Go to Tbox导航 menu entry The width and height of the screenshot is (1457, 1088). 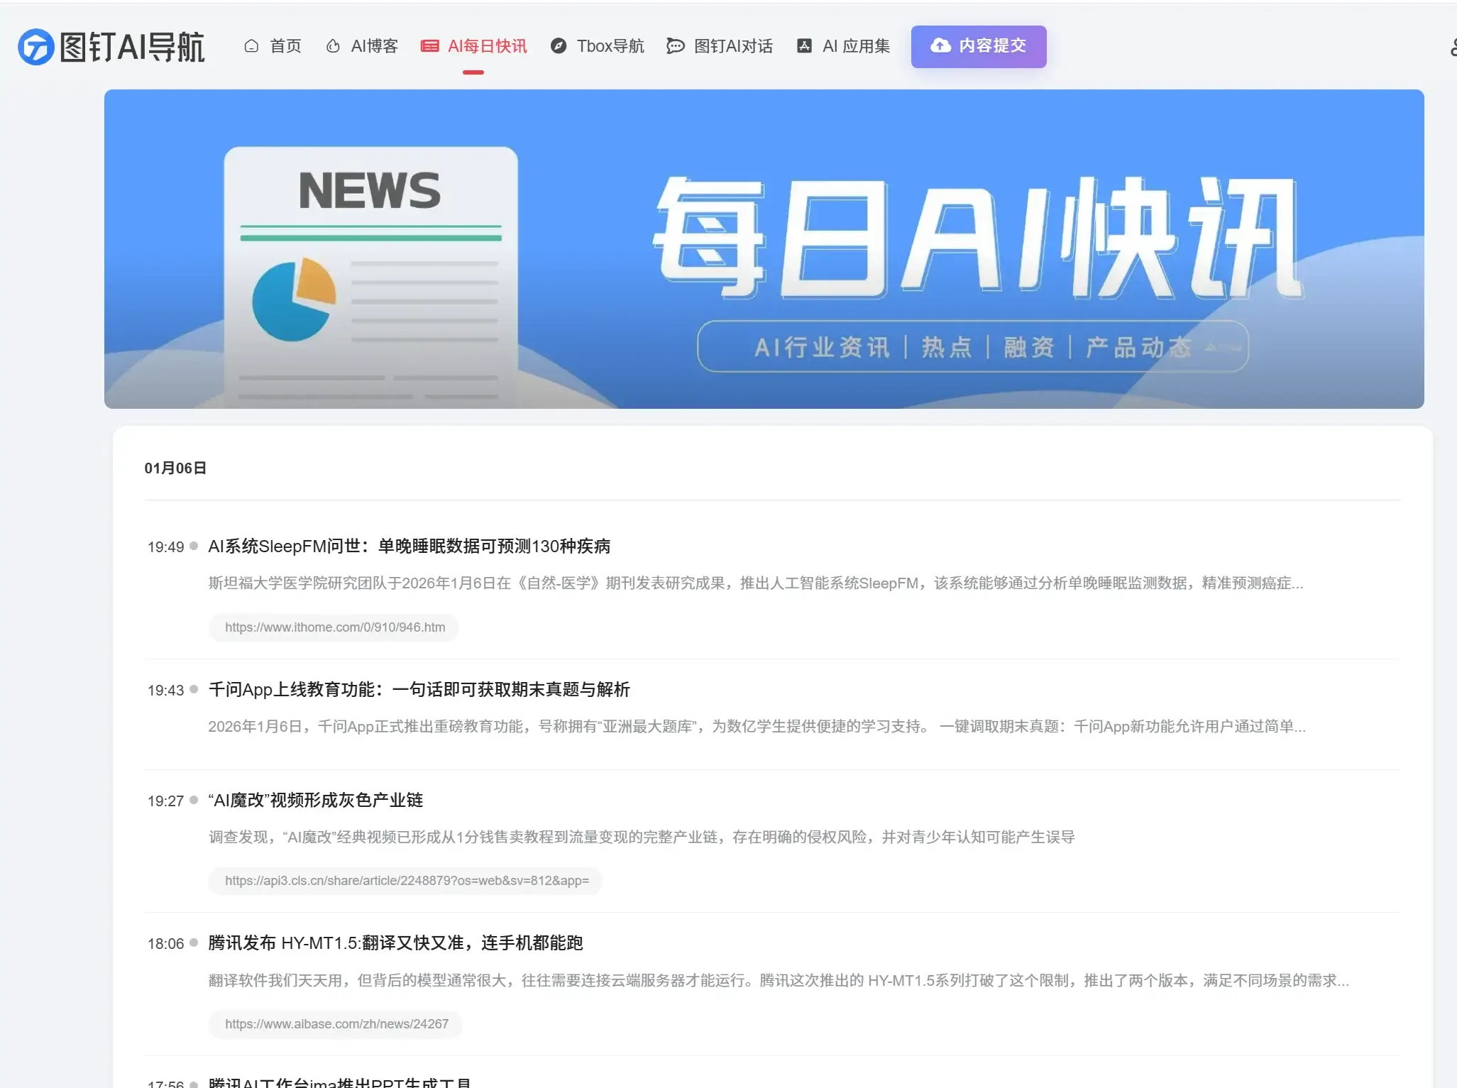610,46
